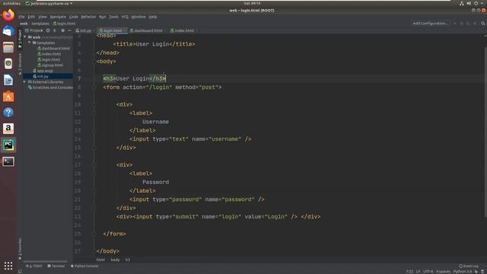
Task: Open the Event Log
Action: pyautogui.click(x=469, y=266)
